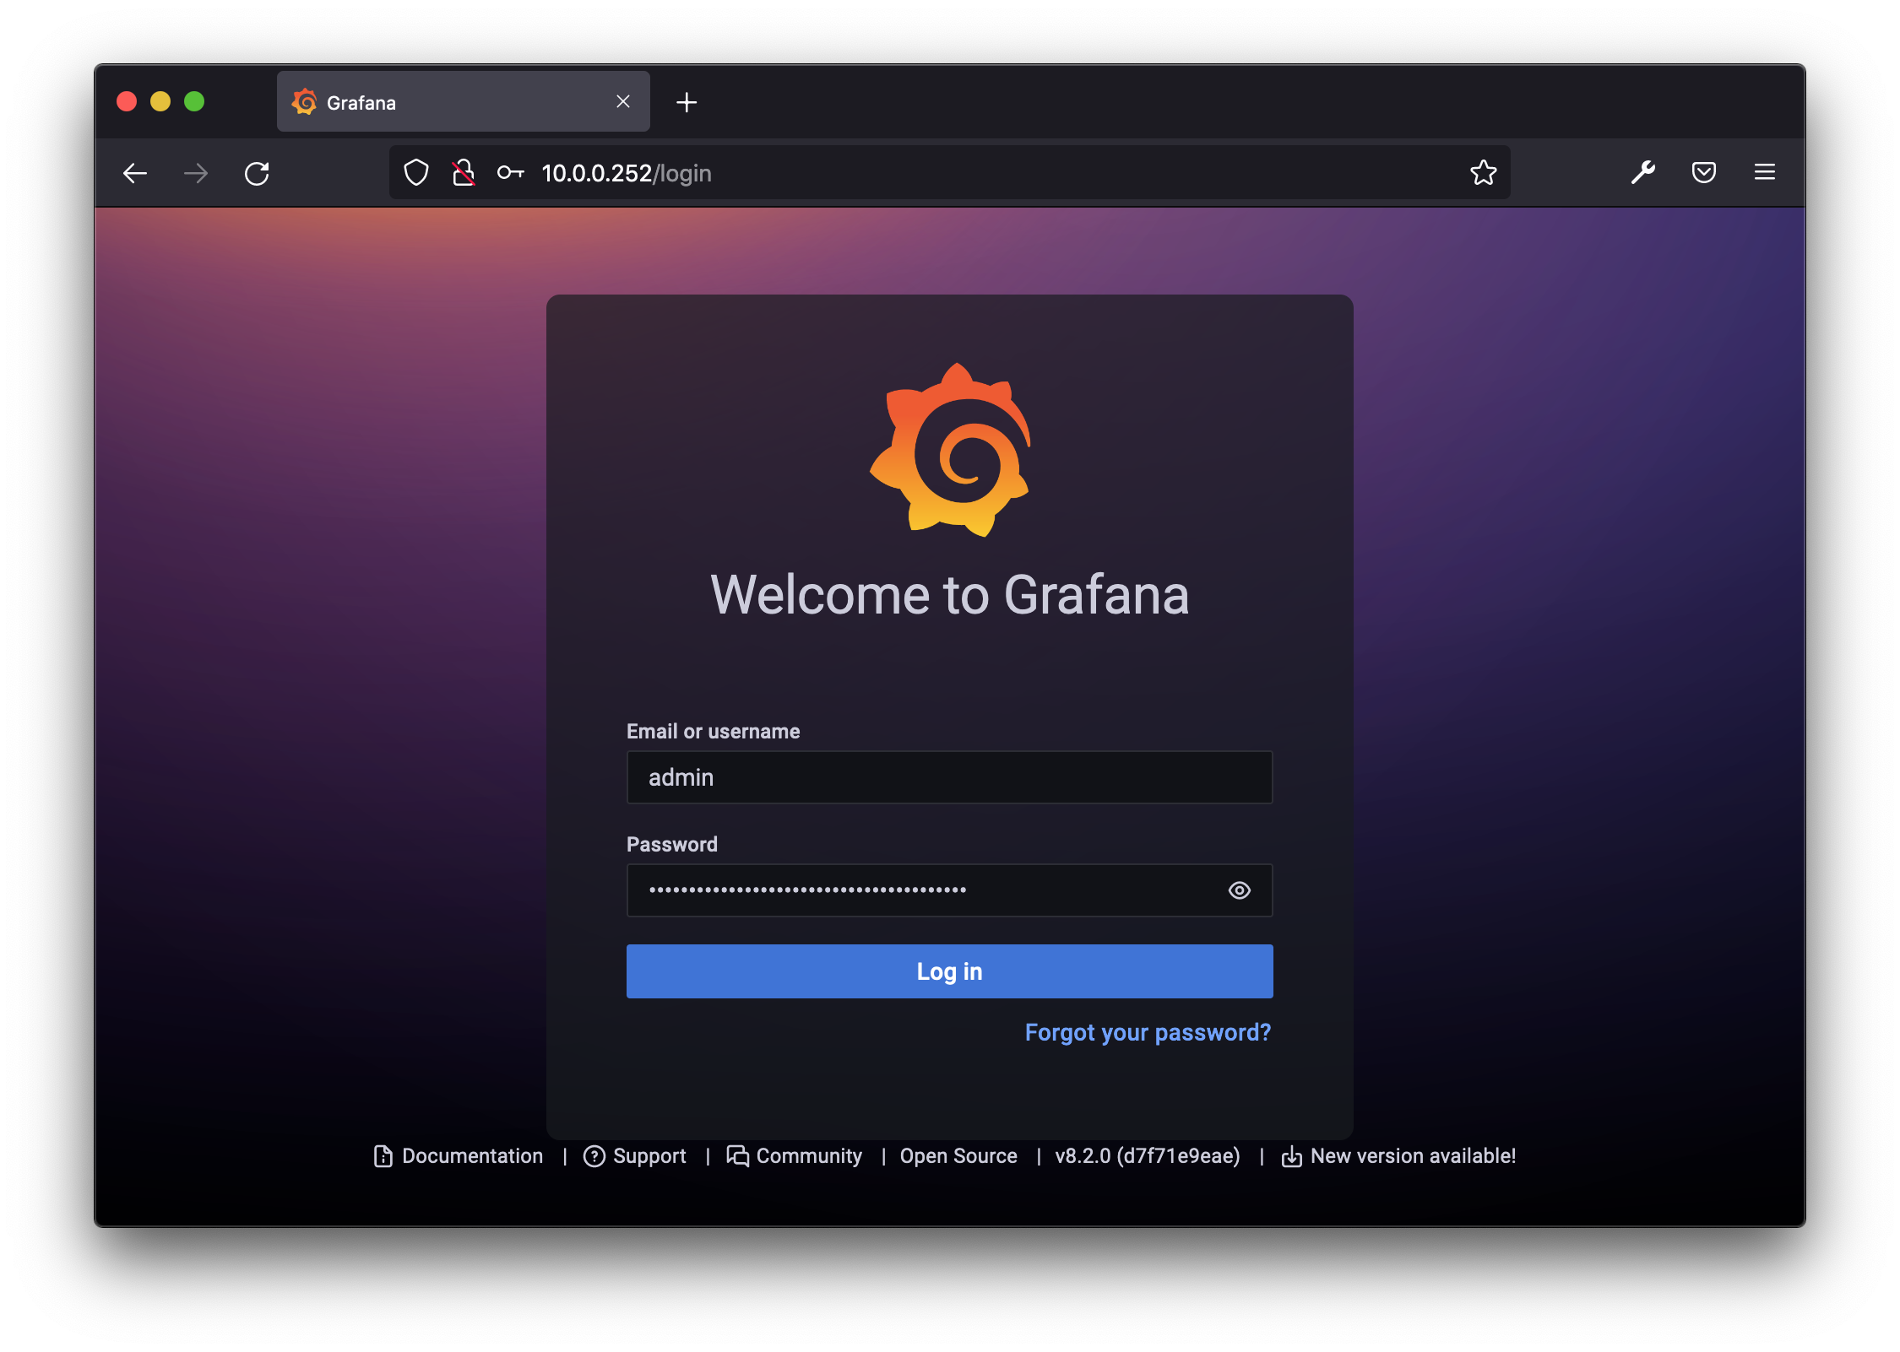Click the browser back arrow
Viewport: 1900px width, 1352px height.
[135, 173]
